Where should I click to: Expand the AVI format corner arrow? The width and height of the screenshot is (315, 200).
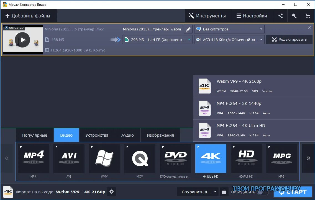pyautogui.click(x=57, y=147)
